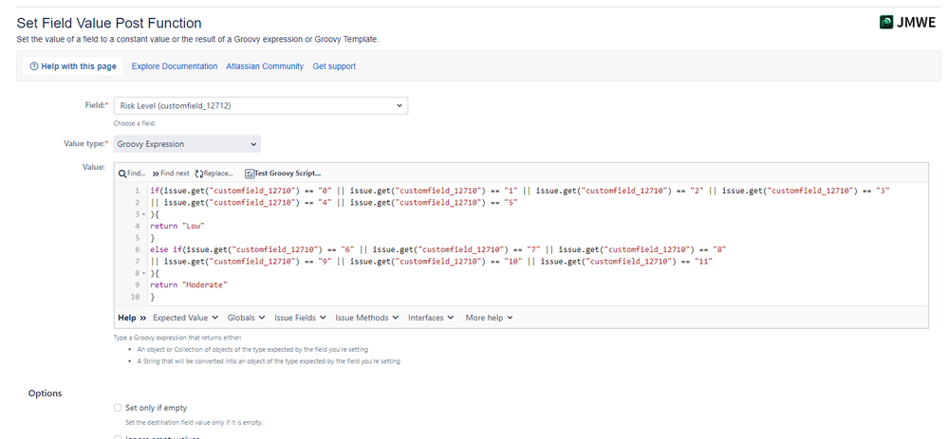This screenshot has width=948, height=439.
Task: Open the Value type Groovy Expression dropdown
Action: [188, 144]
